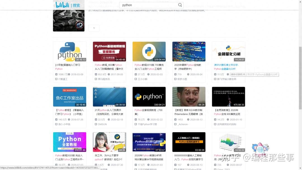Focus the search box containing python
The image size is (302, 170).
[x=151, y=5]
